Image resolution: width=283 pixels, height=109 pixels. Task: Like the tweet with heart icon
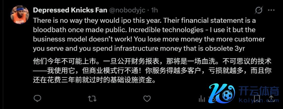click(x=147, y=98)
